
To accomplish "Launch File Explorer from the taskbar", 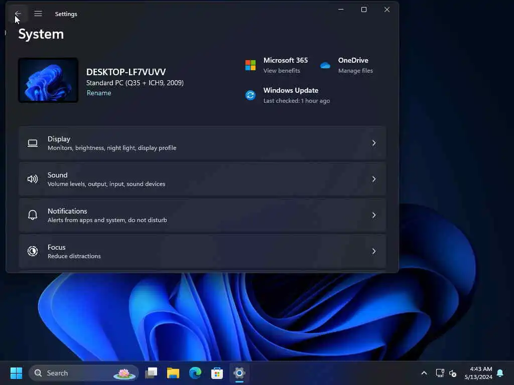I will click(173, 373).
